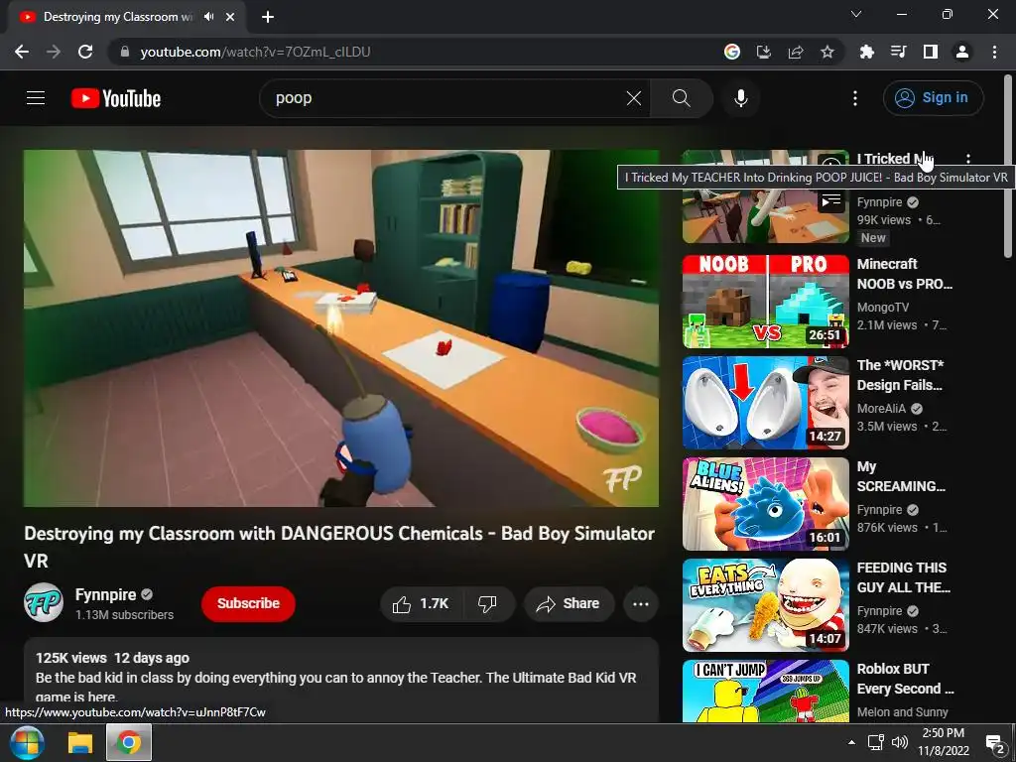The height and width of the screenshot is (762, 1016).
Task: Start voice search with the microphone
Action: pos(740,98)
